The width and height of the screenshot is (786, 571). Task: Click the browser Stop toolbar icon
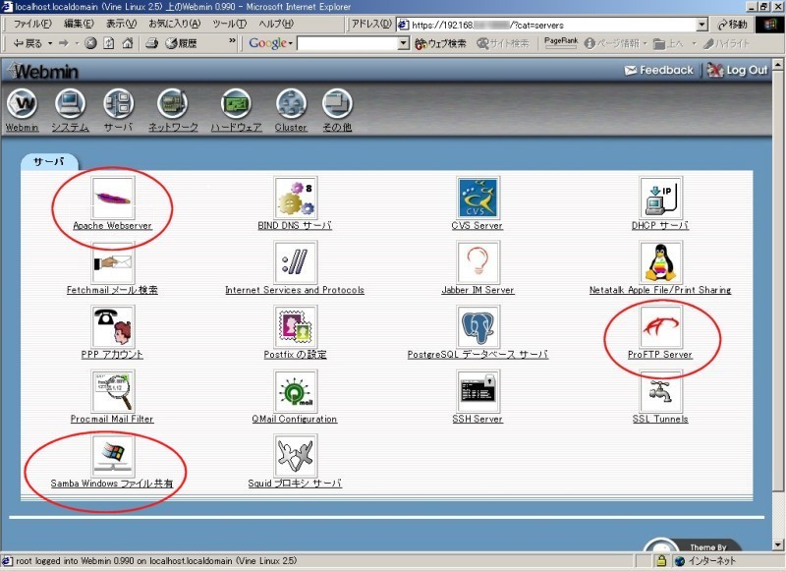point(90,43)
